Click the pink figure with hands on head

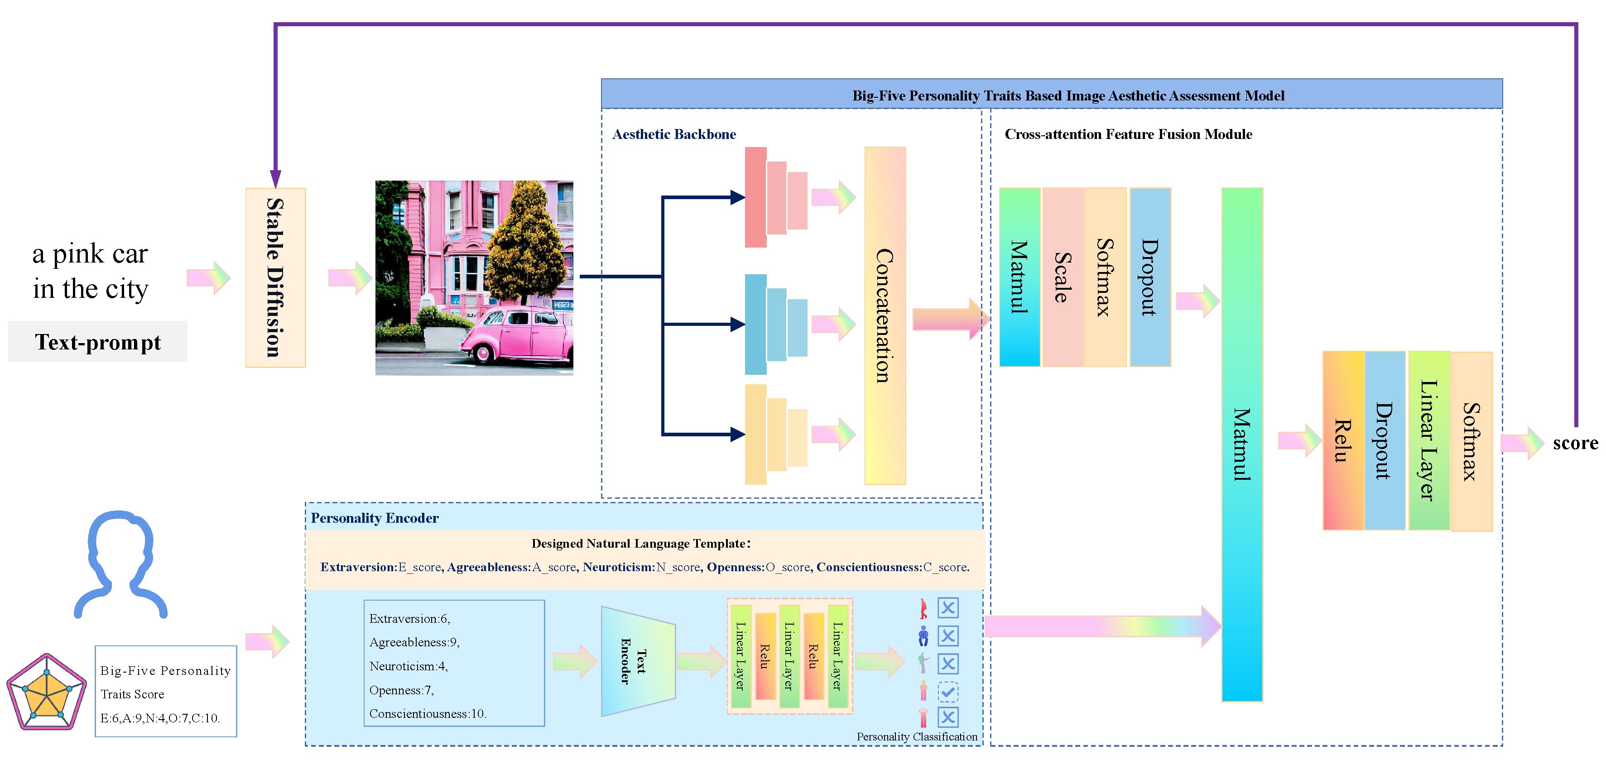point(923,717)
